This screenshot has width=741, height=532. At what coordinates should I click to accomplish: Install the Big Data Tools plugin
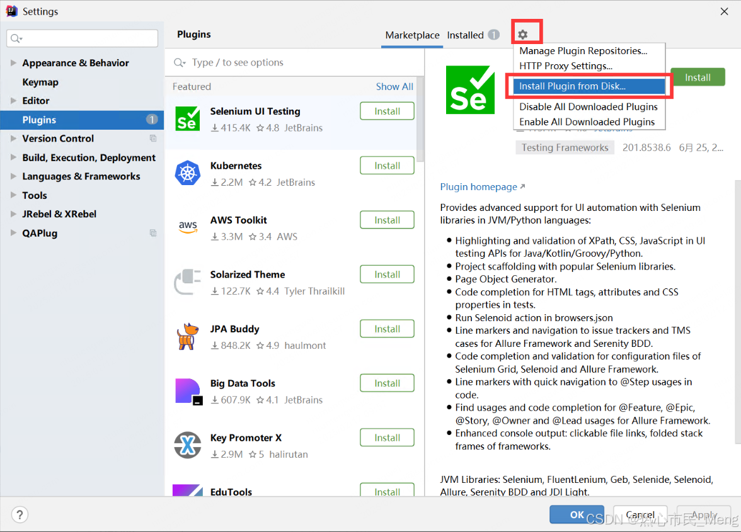point(387,383)
